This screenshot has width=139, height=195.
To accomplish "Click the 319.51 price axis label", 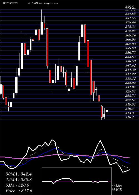I will click(x=130, y=104).
